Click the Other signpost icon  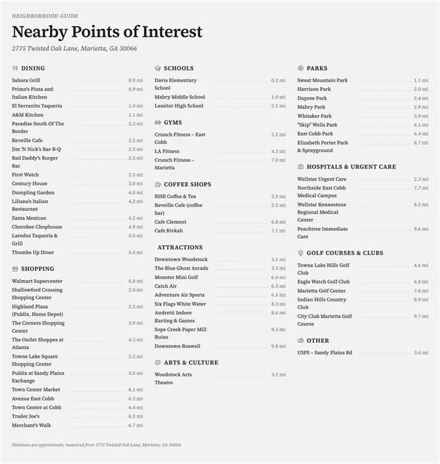(x=300, y=341)
